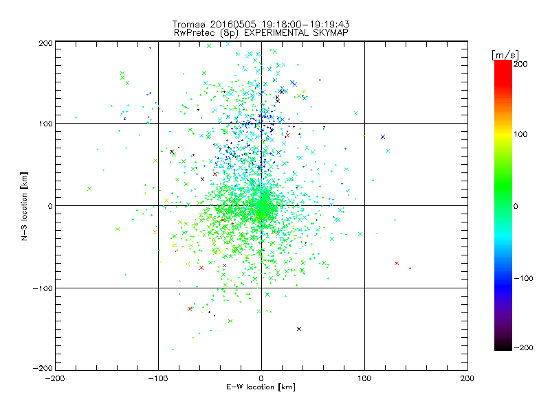The width and height of the screenshot is (550, 412).
Task: Click the x-axis tick label '200'
Action: 467,378
